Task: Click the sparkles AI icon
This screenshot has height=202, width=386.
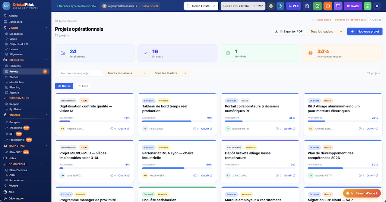Action: (377, 6)
